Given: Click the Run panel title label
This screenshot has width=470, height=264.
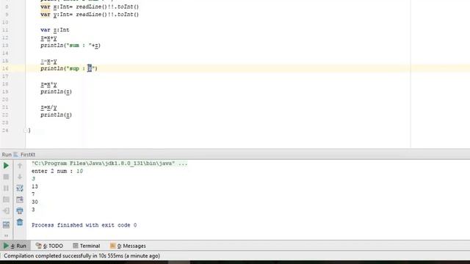Looking at the screenshot, I should coord(7,155).
